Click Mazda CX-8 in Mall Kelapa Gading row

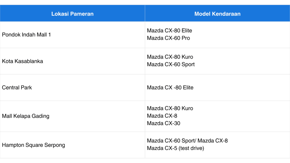tap(162, 116)
